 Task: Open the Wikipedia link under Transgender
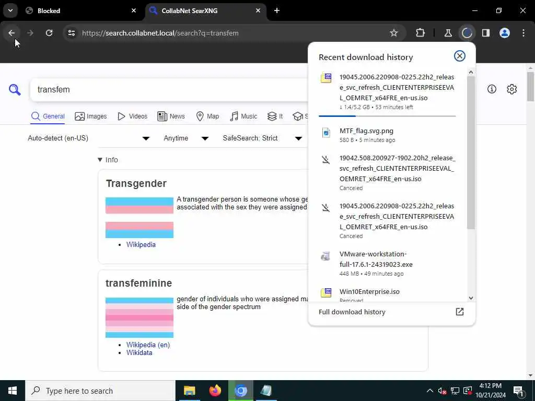click(141, 244)
